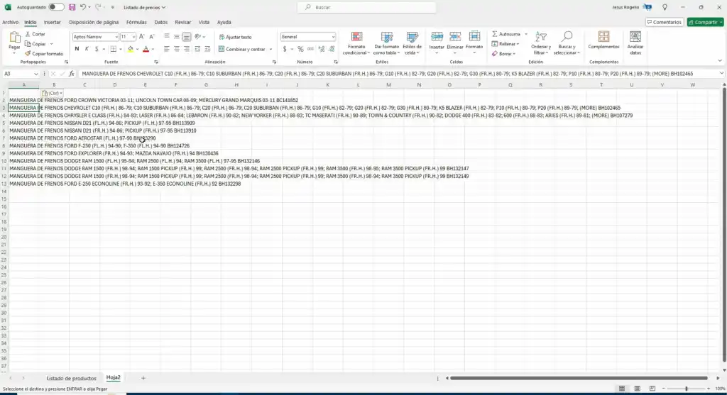
Task: Select column D header
Action: point(114,84)
